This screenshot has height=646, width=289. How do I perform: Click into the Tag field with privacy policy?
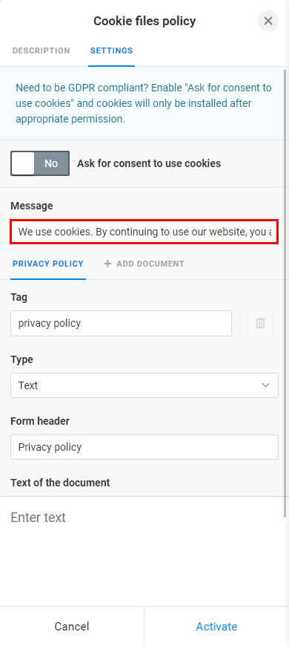click(x=122, y=324)
